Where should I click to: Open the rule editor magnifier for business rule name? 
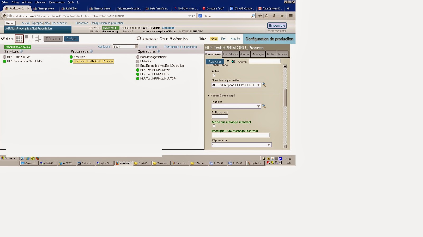(x=264, y=85)
